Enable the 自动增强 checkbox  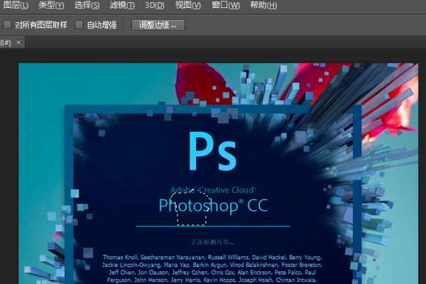[79, 25]
